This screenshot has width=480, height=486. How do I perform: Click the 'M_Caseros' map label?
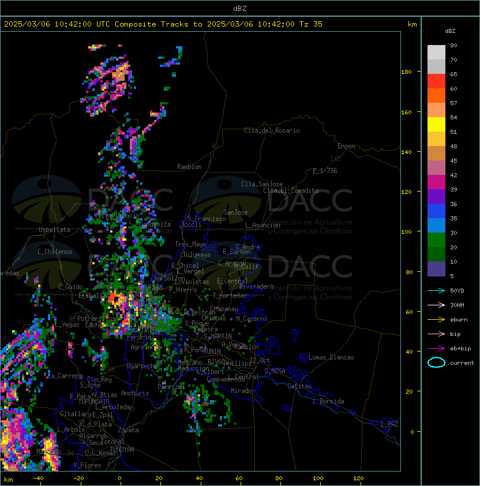click(252, 318)
